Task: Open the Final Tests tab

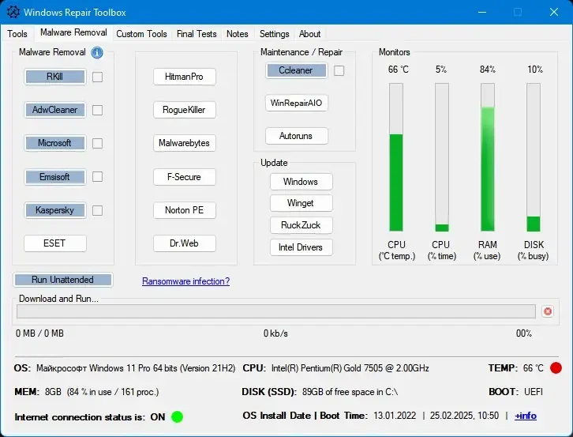Action: pyautogui.click(x=197, y=34)
